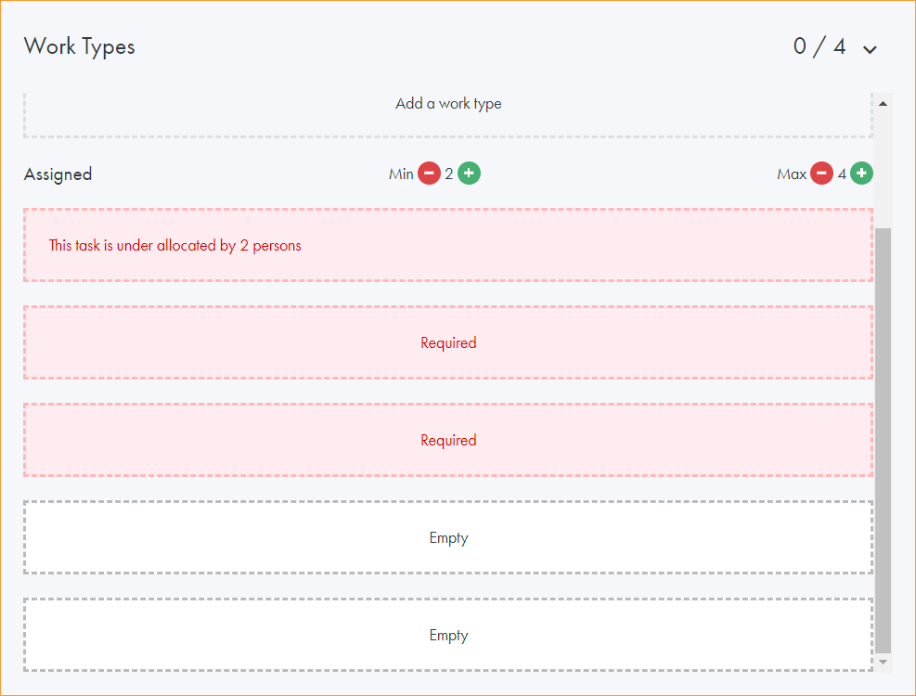
Task: Click the scrollbar track above the thumb
Action: (x=884, y=167)
